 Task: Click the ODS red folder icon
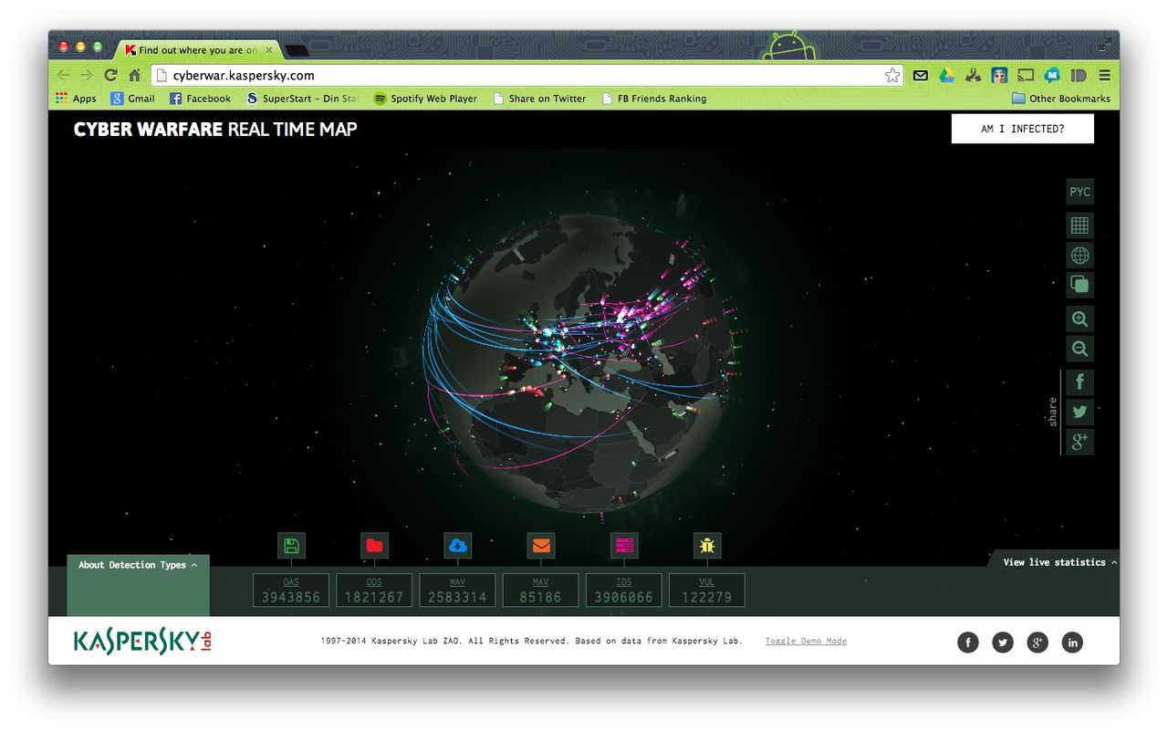[374, 546]
